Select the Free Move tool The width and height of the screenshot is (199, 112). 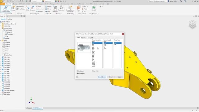[20, 7]
